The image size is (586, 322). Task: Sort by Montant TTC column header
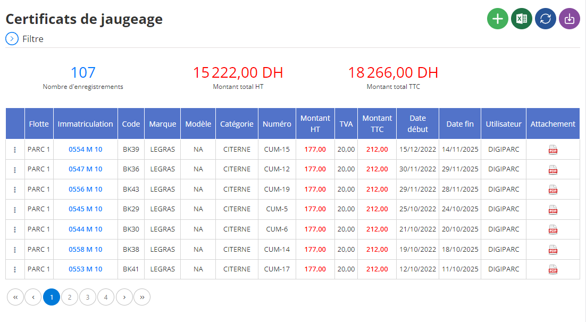[x=377, y=124]
